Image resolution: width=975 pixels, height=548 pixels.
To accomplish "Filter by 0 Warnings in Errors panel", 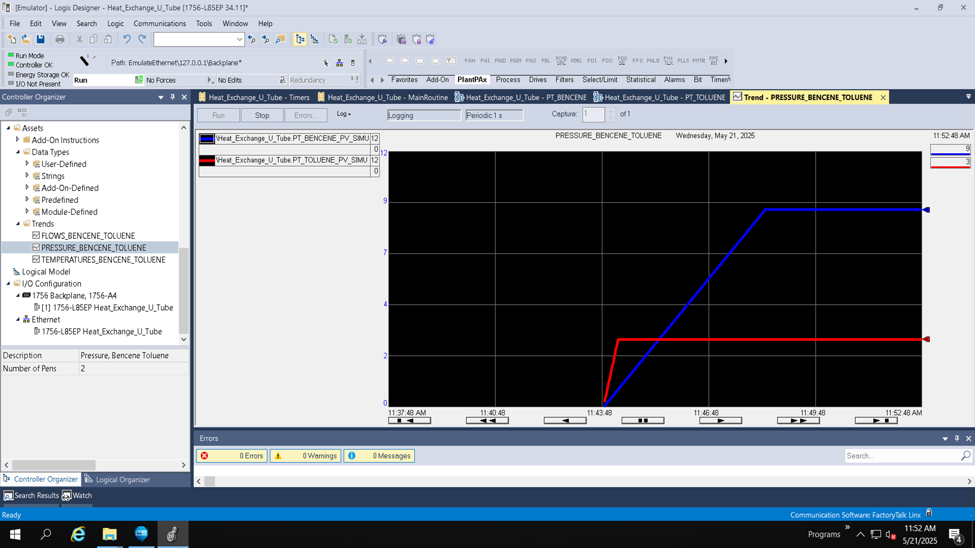I will pos(305,456).
